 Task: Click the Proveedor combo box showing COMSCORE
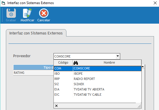(x=87, y=56)
